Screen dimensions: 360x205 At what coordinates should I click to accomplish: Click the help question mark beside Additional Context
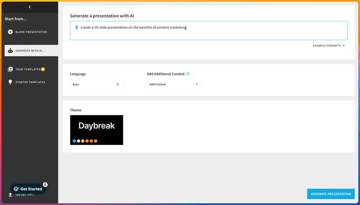tap(188, 74)
